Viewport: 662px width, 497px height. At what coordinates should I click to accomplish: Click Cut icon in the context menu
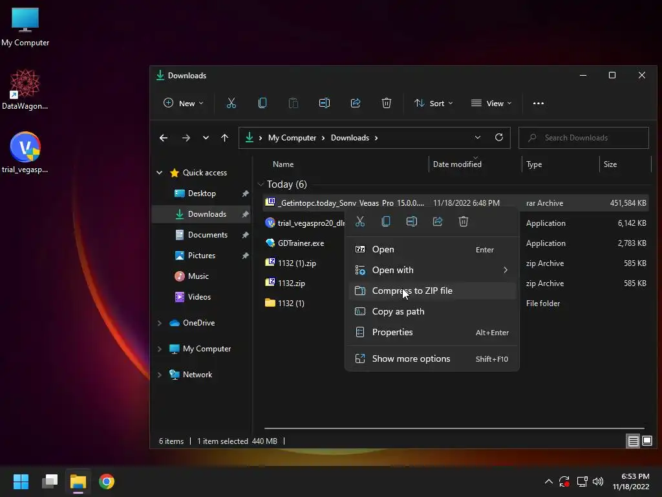[x=359, y=221]
